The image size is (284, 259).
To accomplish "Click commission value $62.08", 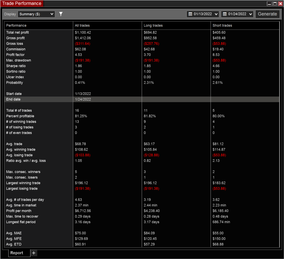I will tap(81, 49).
